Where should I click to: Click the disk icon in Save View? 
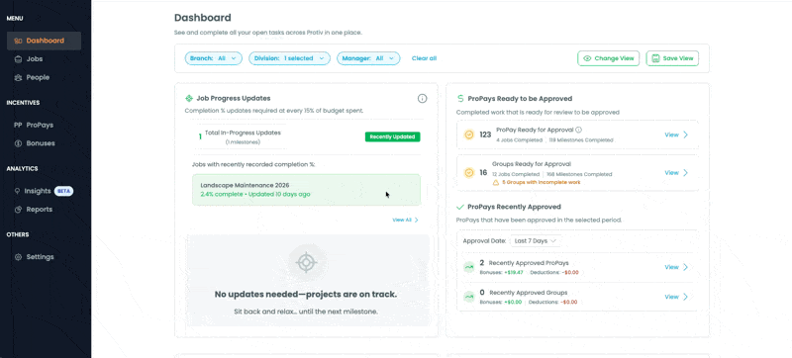[655, 58]
